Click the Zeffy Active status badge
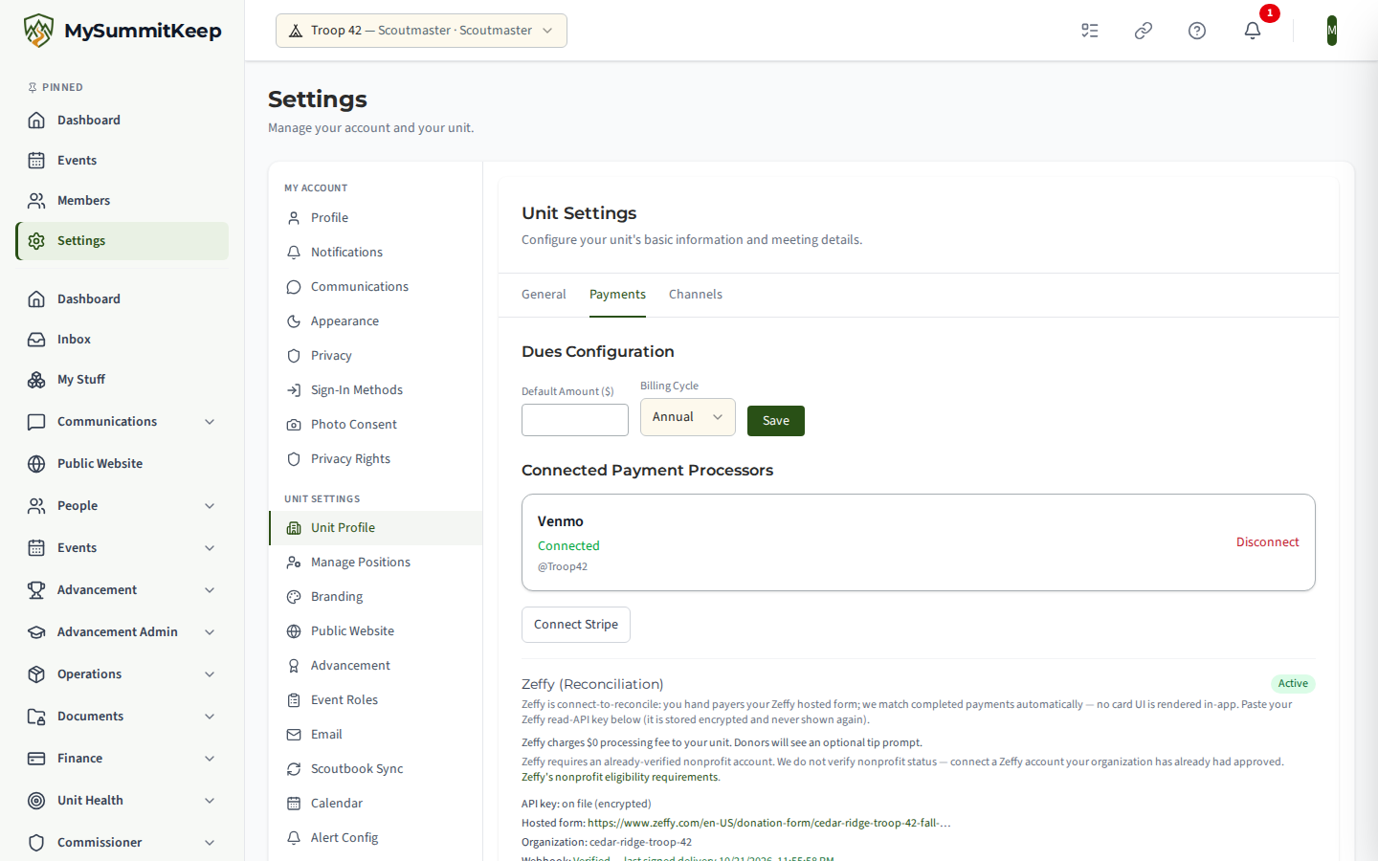Screen dimensions: 1378x861 (1293, 683)
